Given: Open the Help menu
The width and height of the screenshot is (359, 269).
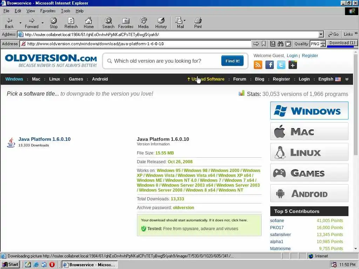Looking at the screenshot, I should [80, 11].
